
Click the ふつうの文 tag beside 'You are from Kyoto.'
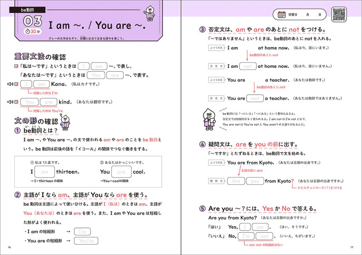pyautogui.click(x=217, y=163)
